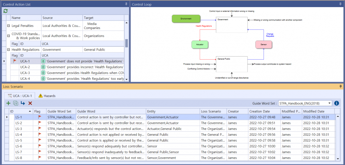Delete the selected loss scenario
This screenshot has height=165, width=345.
30,103
